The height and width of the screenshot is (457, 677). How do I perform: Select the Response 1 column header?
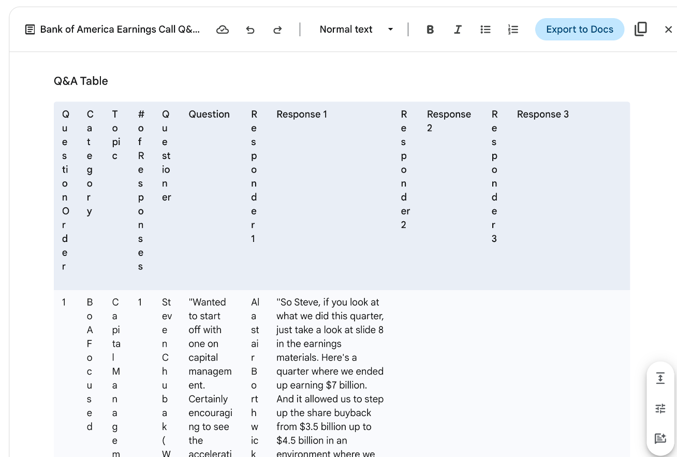[x=302, y=114]
